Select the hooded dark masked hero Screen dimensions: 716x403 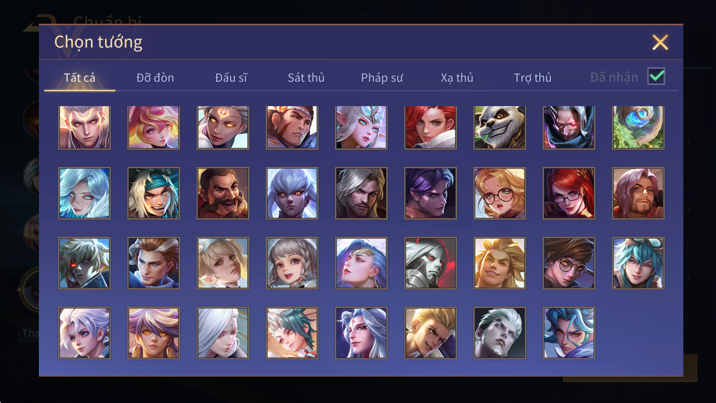(569, 127)
